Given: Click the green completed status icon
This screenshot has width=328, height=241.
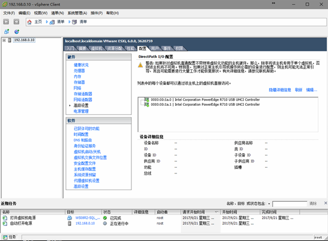Looking at the screenshot, I should 105,218.
